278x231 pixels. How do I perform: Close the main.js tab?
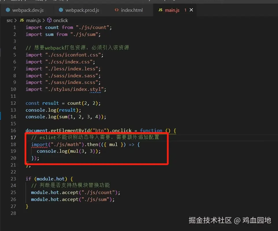click(191, 10)
